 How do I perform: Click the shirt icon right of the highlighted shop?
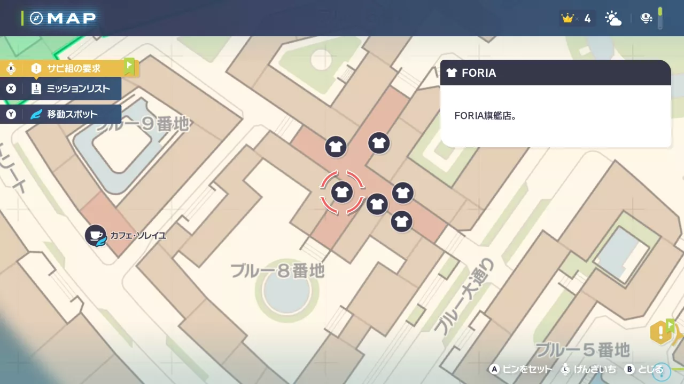point(403,193)
